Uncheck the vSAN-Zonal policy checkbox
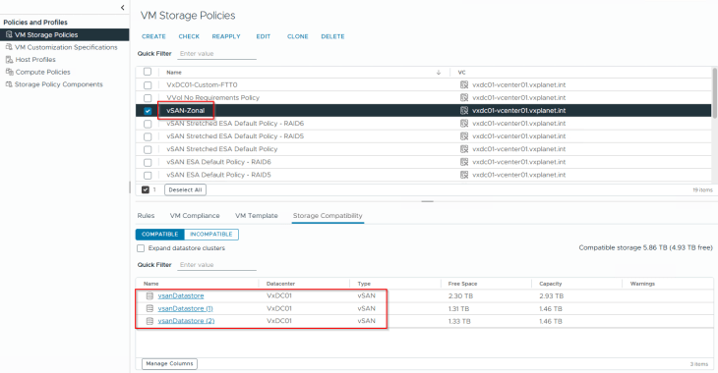This screenshot has width=718, height=373. coord(148,111)
